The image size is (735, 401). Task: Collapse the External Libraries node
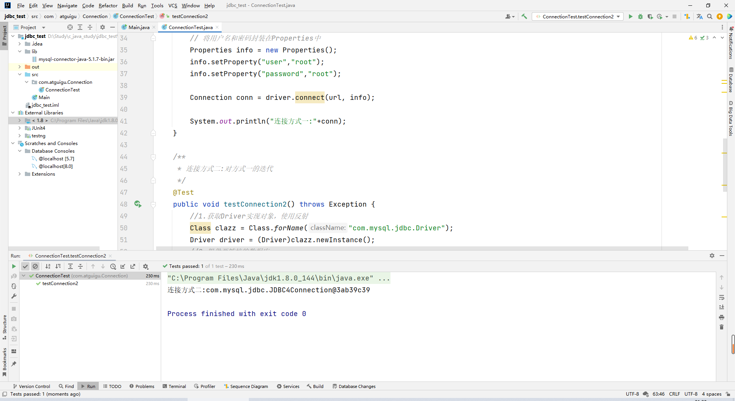tap(13, 113)
